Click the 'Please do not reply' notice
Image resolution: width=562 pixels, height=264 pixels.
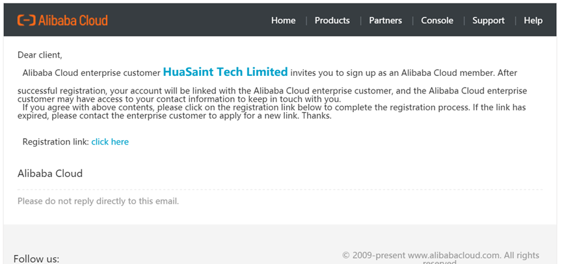point(98,201)
